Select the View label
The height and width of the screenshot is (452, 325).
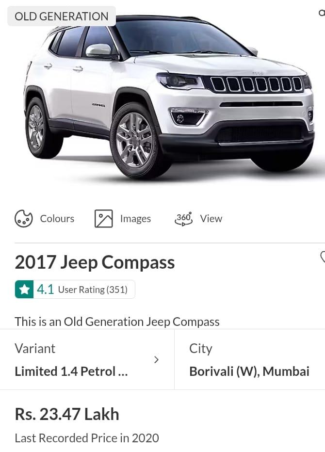pos(211,219)
